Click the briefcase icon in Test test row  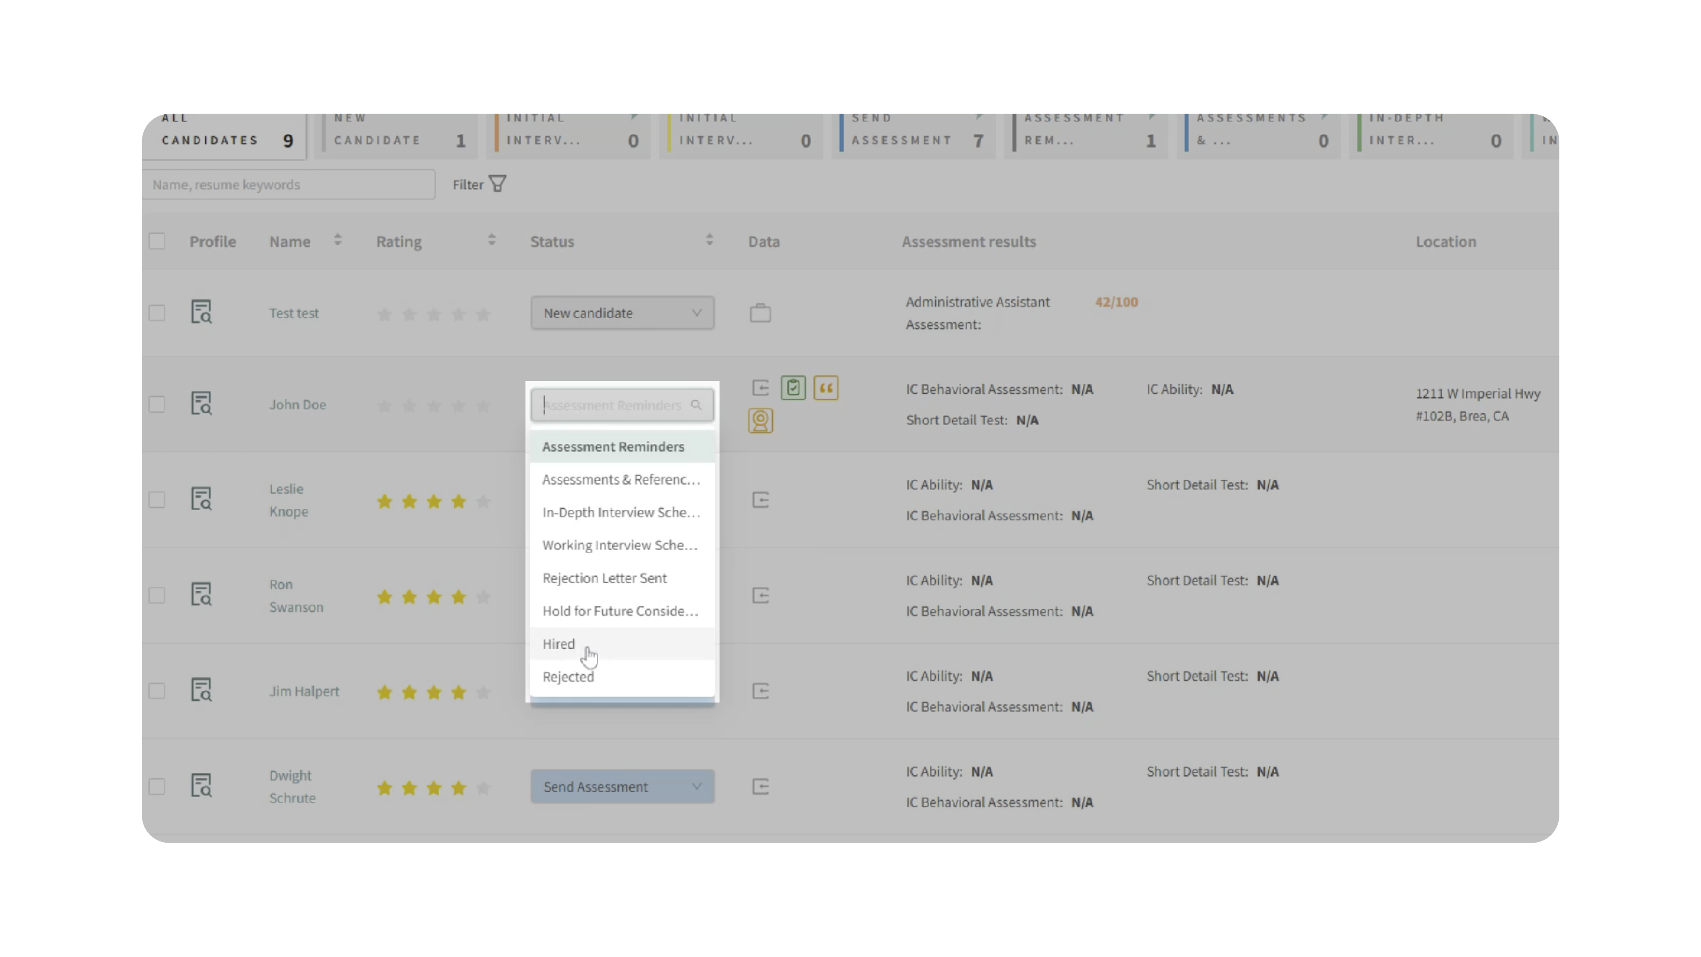(760, 313)
